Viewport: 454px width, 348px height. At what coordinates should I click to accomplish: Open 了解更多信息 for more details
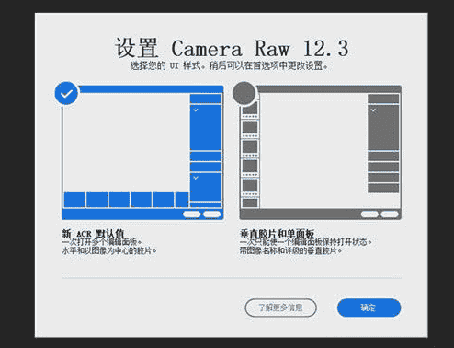coord(280,307)
